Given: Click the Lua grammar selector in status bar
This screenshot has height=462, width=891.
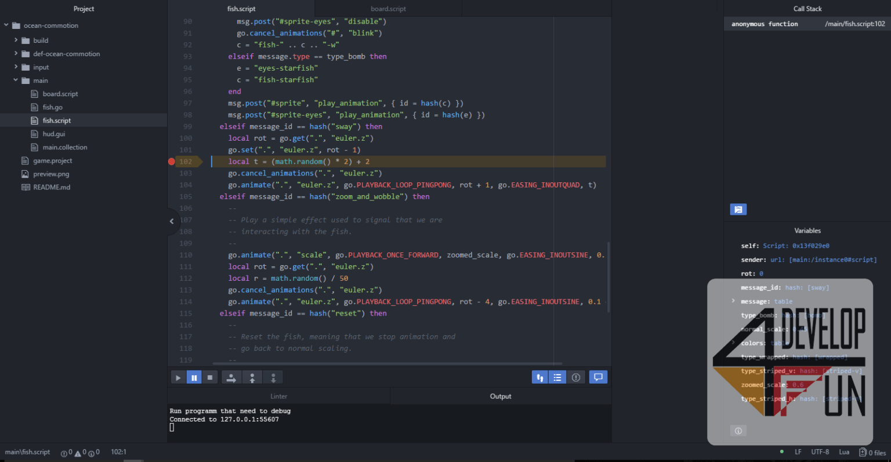Looking at the screenshot, I should coord(844,452).
